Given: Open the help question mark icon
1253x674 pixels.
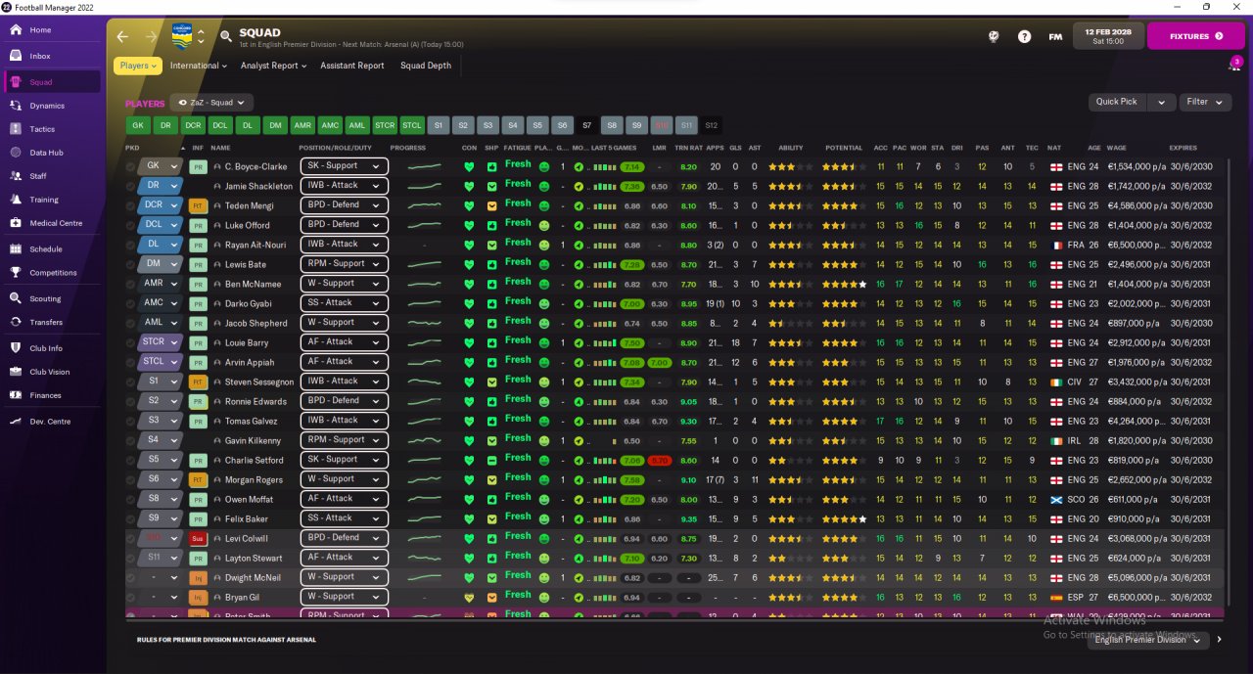Looking at the screenshot, I should click(1024, 36).
